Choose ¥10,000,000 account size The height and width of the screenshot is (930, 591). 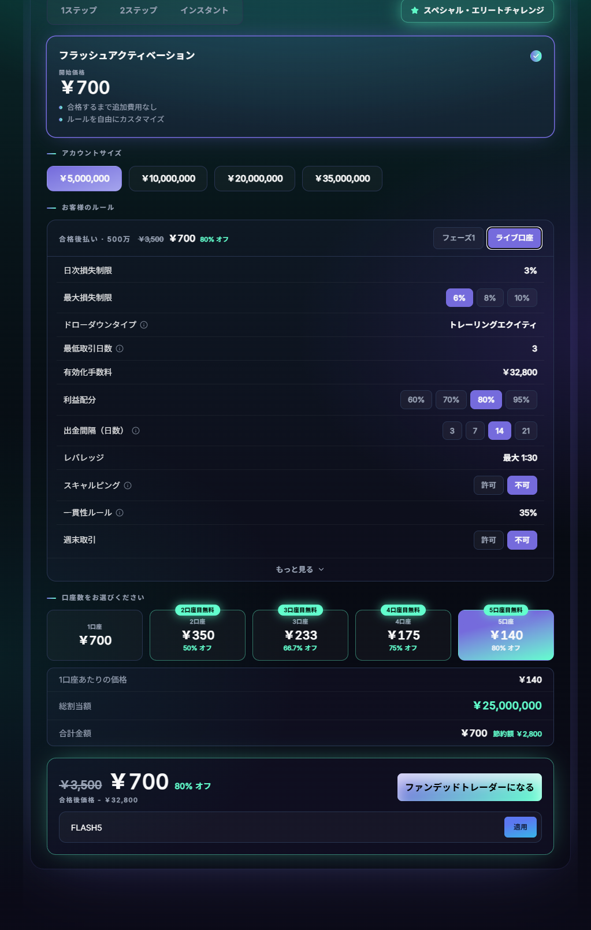coord(168,179)
